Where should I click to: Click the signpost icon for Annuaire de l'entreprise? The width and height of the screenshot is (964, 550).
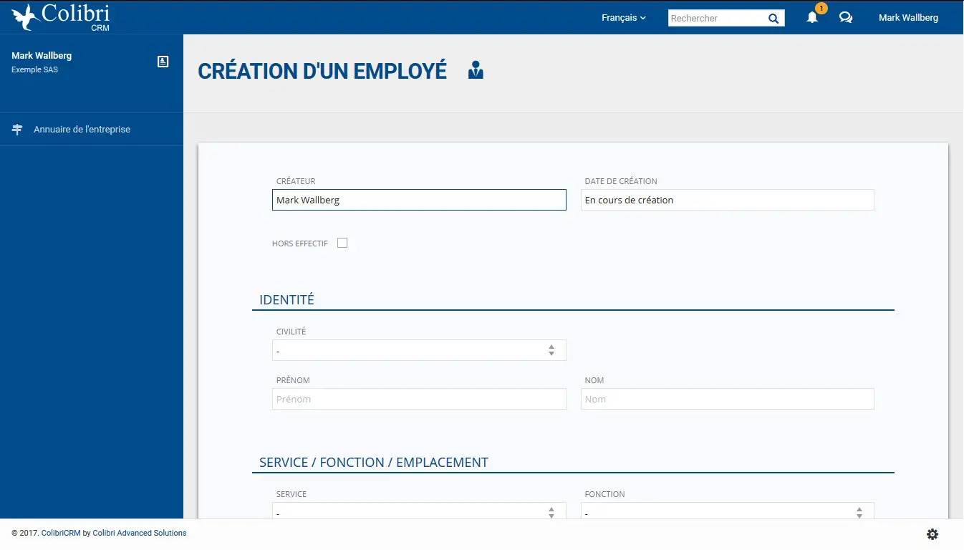[x=17, y=130]
